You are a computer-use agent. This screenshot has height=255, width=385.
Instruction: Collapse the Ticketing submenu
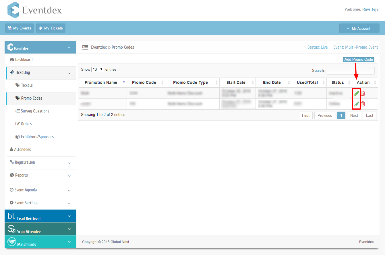[69, 73]
